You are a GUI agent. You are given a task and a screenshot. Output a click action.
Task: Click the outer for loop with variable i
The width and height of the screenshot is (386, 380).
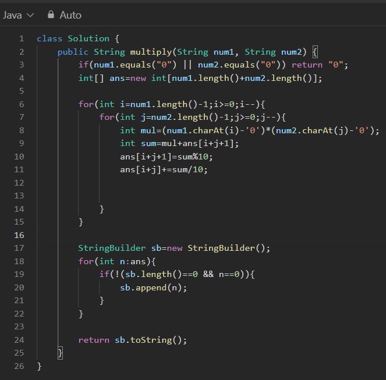tap(172, 104)
